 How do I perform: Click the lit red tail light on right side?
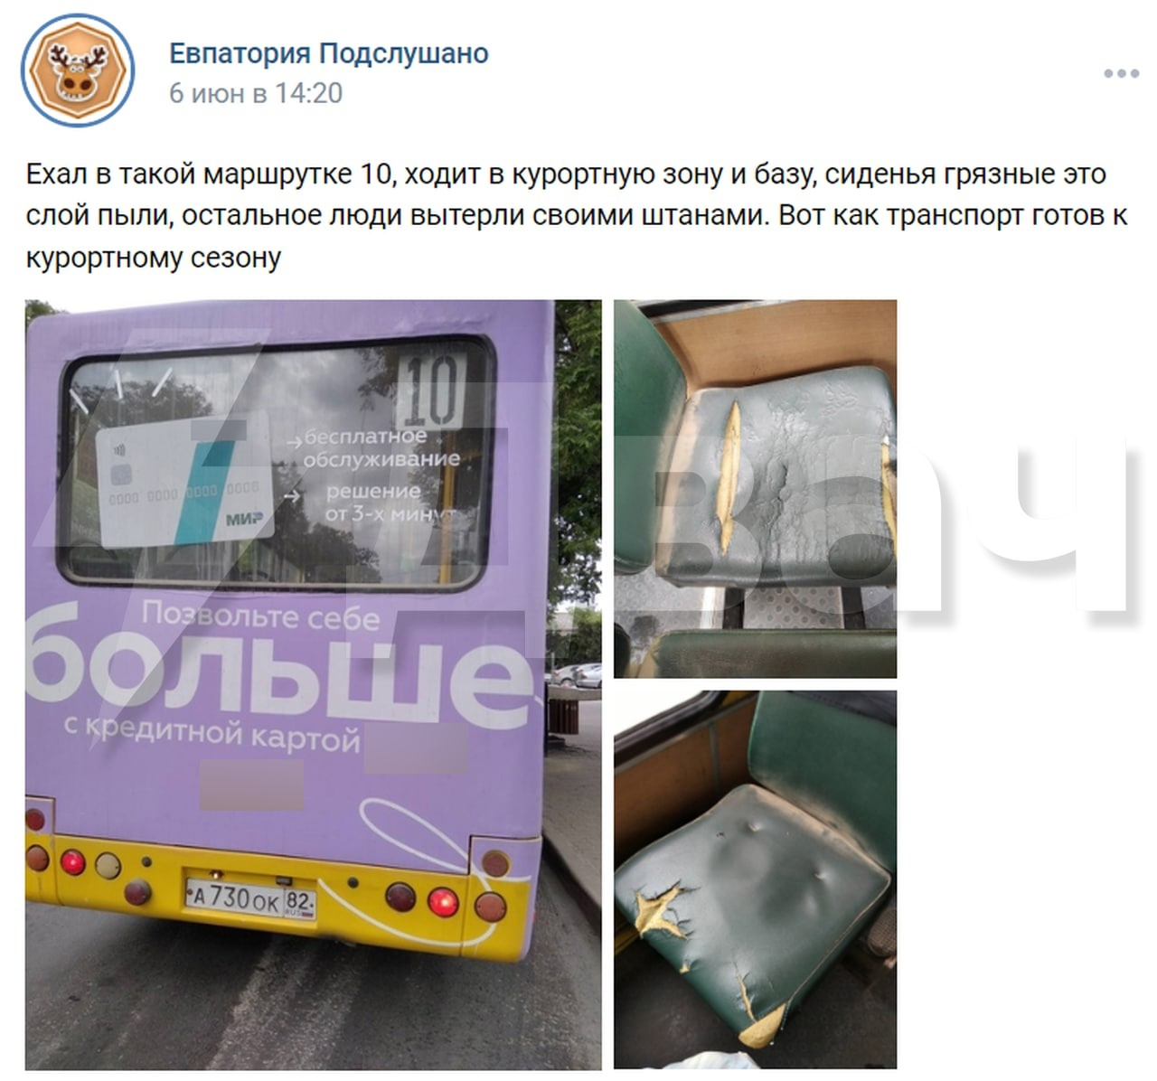442,901
